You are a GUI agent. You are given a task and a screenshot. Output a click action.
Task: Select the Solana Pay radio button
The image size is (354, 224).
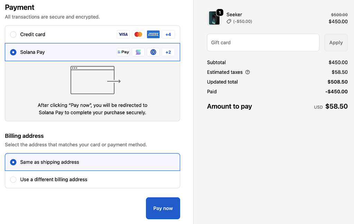(13, 52)
